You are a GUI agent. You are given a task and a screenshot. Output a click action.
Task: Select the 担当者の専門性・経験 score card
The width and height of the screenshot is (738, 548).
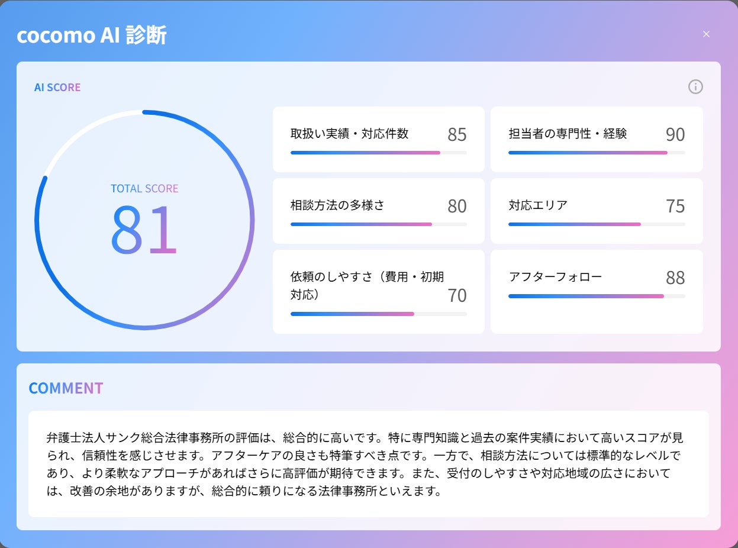(597, 139)
